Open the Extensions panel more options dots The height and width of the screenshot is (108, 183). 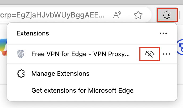point(163,33)
